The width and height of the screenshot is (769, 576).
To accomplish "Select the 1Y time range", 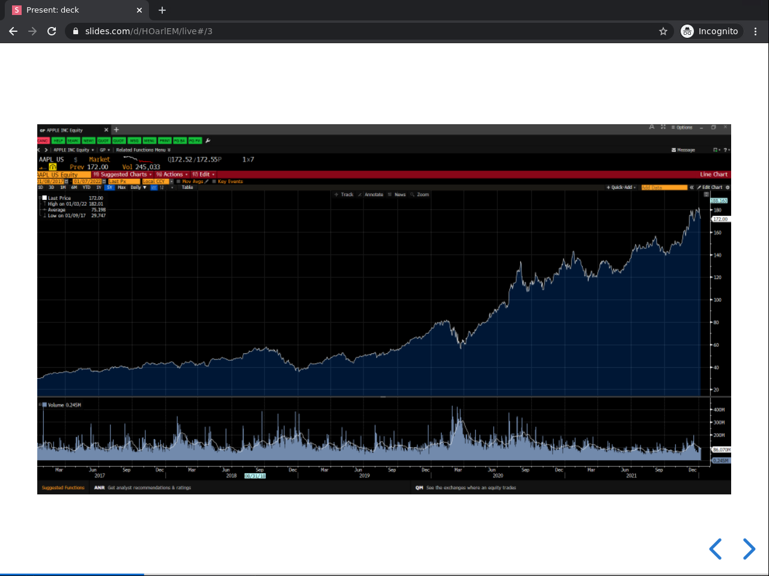I will pyautogui.click(x=99, y=188).
